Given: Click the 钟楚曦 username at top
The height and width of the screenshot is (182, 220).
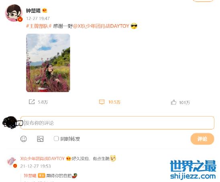Looking at the screenshot, I should (33, 11).
